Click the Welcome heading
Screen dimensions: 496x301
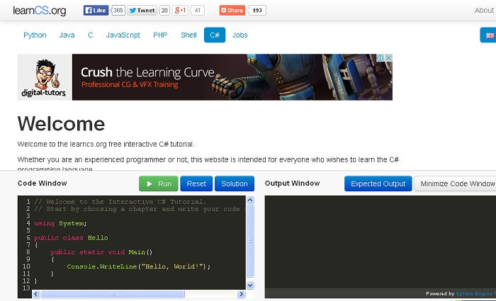tap(61, 124)
